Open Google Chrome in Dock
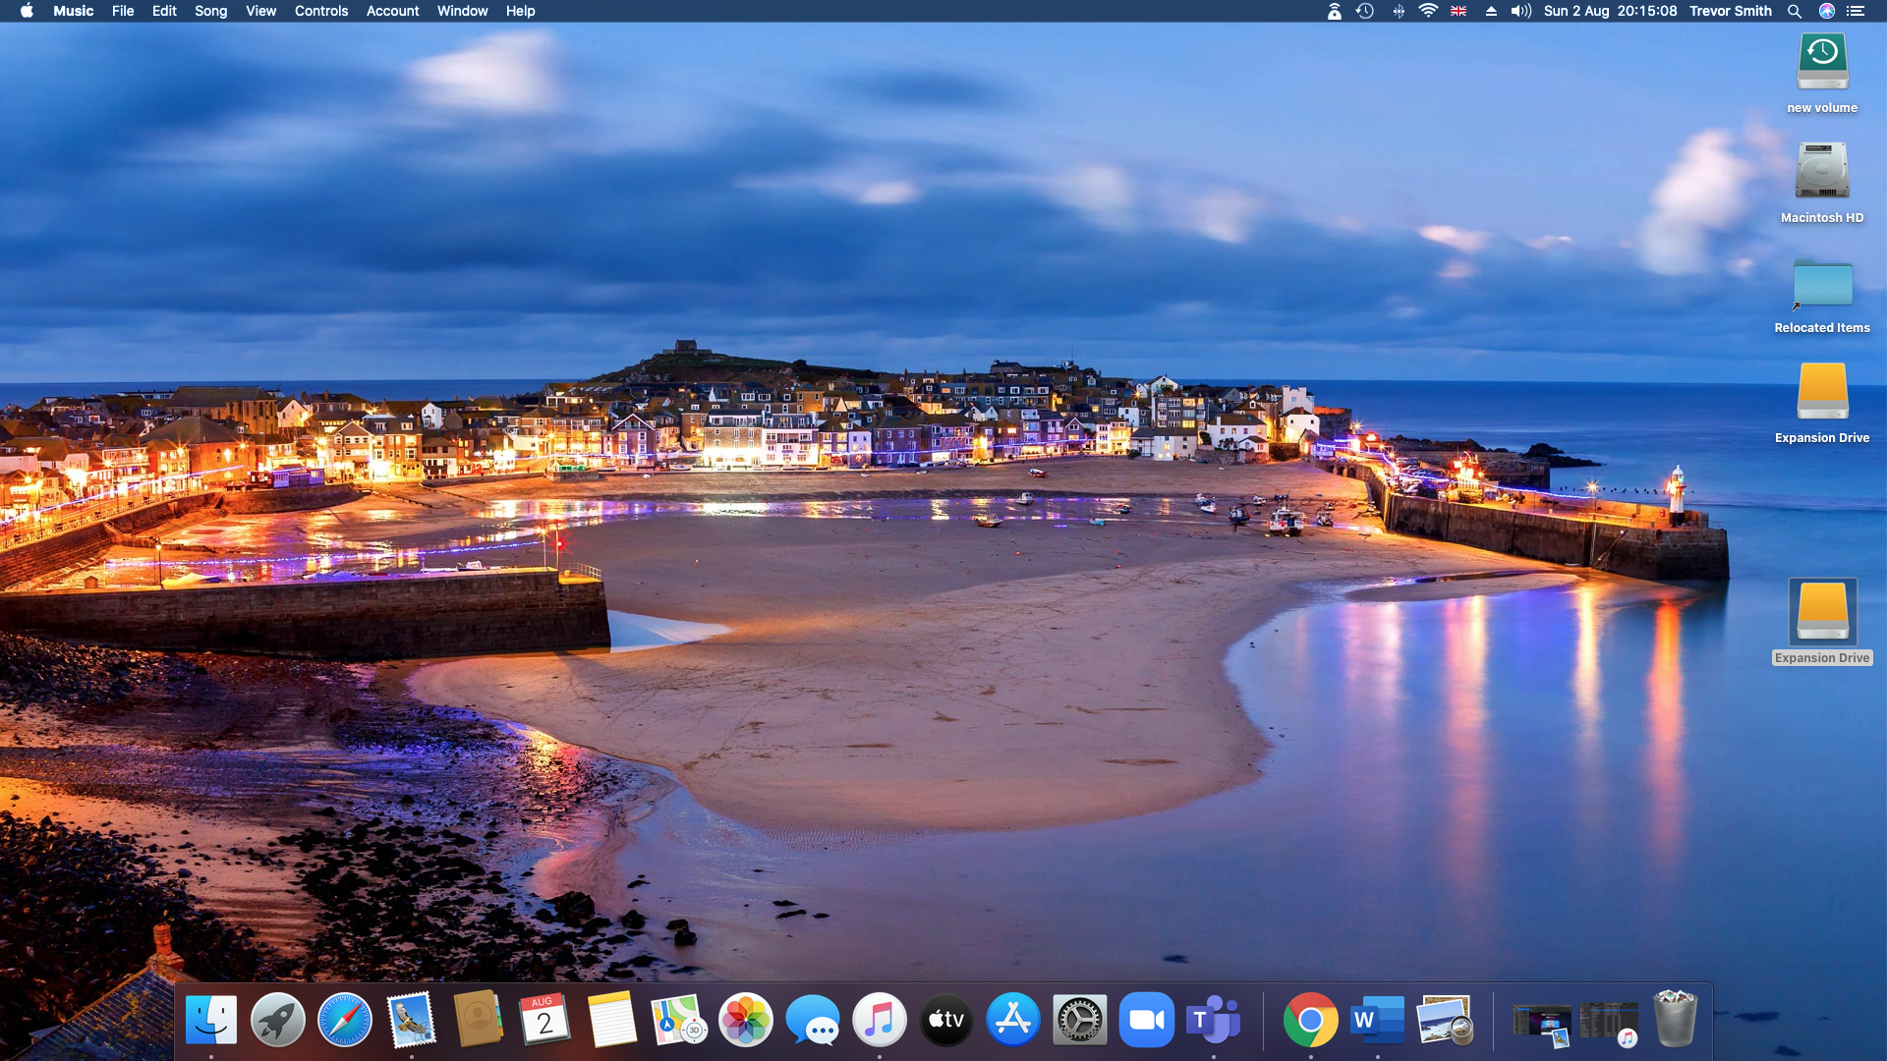The image size is (1887, 1061). point(1310,1020)
